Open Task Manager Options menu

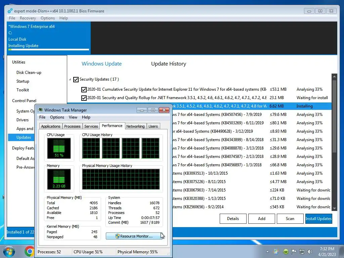click(57, 117)
